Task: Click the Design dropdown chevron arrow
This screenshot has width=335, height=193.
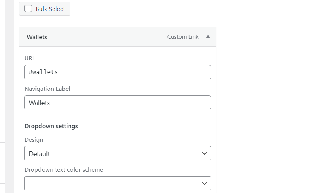Action: [x=204, y=153]
